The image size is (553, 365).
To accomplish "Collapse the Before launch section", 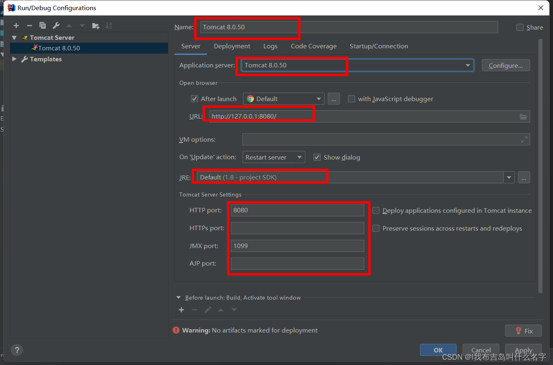I will point(179,298).
